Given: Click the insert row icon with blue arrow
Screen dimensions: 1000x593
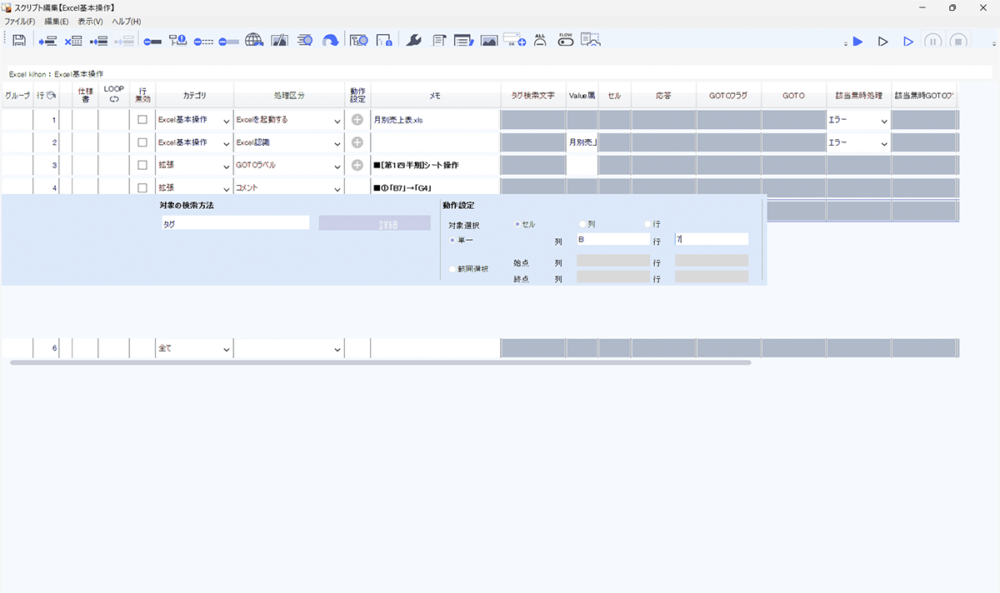Looking at the screenshot, I should click(47, 40).
